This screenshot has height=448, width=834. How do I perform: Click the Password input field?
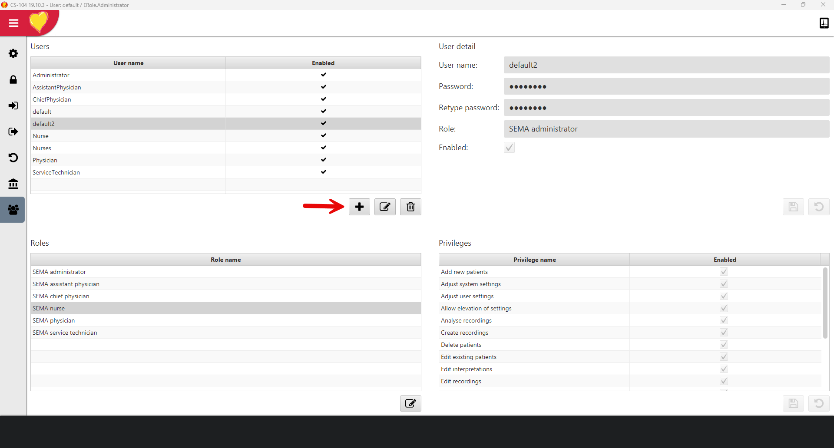point(666,86)
